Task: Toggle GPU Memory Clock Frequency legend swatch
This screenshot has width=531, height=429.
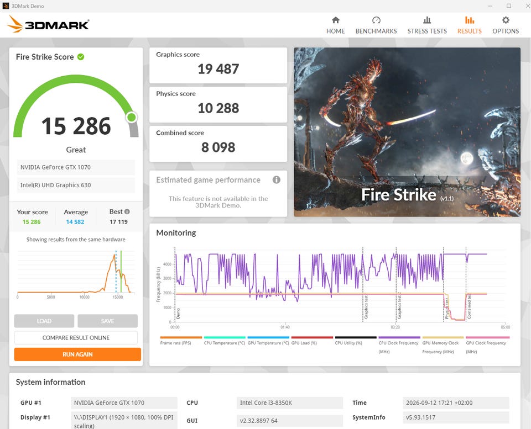Action: [443, 337]
